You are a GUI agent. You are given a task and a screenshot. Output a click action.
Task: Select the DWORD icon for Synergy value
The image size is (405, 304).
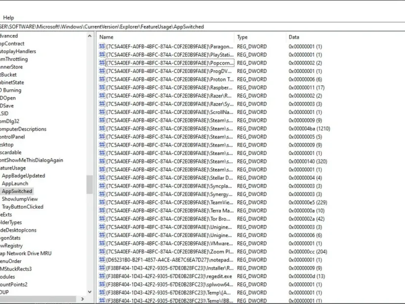pos(102,194)
